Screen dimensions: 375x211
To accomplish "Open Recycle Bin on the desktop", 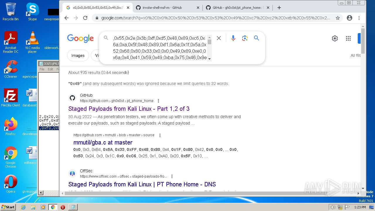I will pos(10,12).
